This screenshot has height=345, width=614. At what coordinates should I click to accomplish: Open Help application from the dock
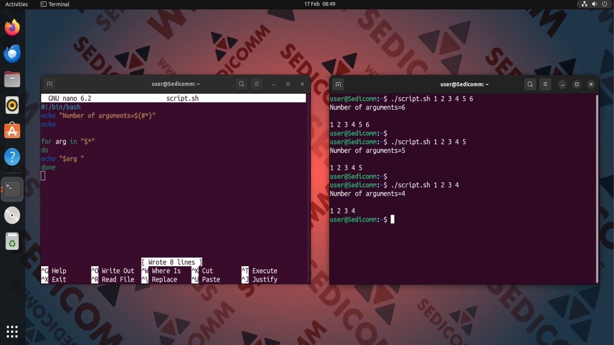pos(12,157)
